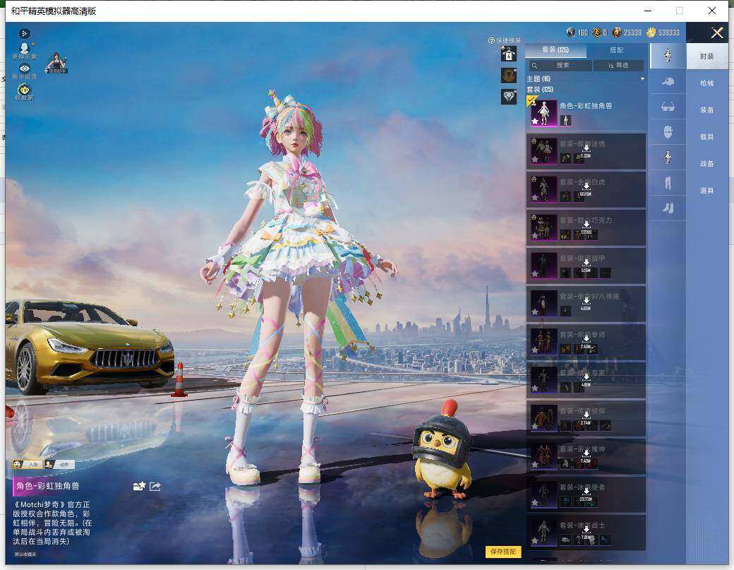Select the 套装-拳皇97八神庵 row
734x570 pixels.
click(586, 304)
